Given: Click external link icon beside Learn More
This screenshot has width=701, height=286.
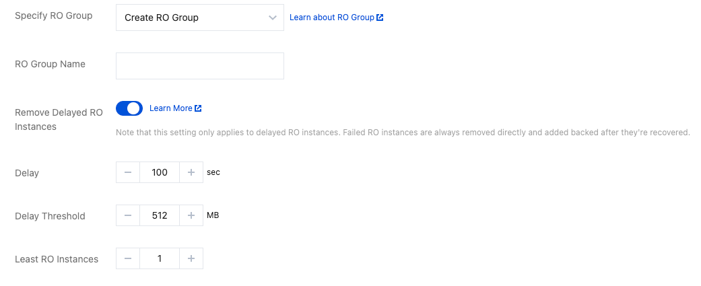Looking at the screenshot, I should tap(198, 108).
